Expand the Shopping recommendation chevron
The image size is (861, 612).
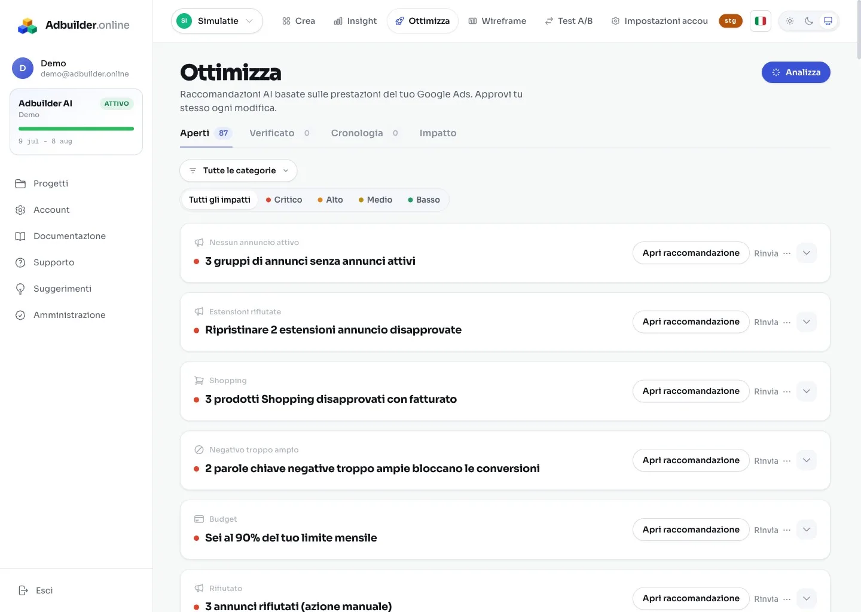coord(807,391)
